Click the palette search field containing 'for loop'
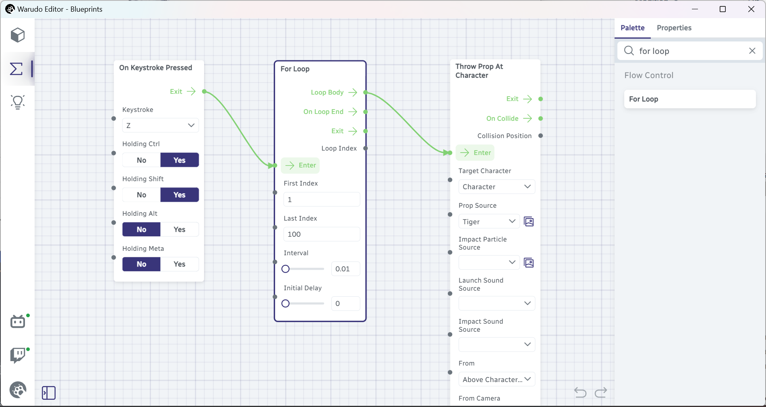This screenshot has height=407, width=766. click(690, 51)
